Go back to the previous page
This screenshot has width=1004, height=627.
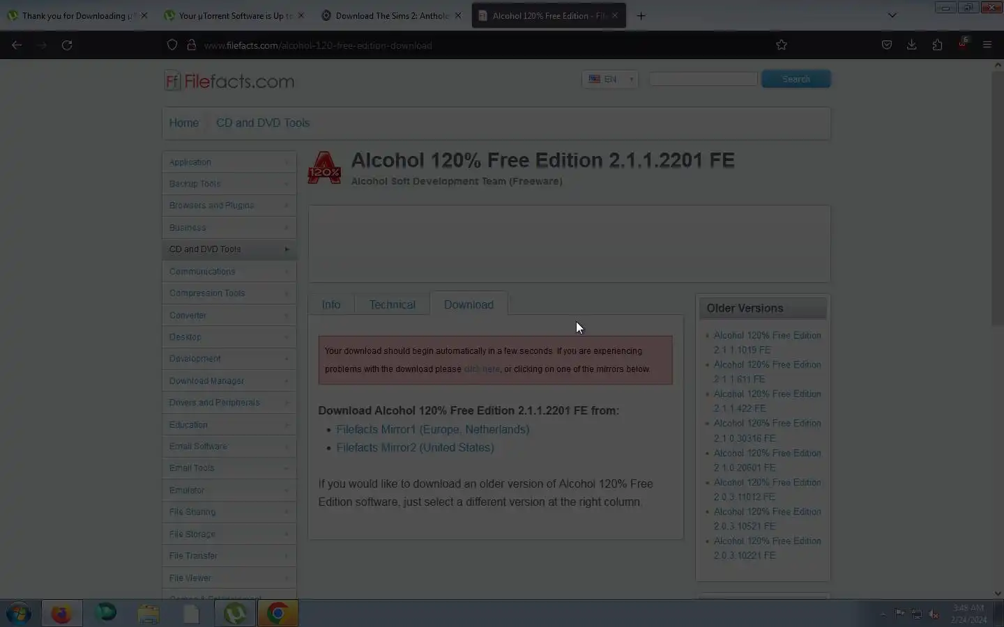click(17, 45)
